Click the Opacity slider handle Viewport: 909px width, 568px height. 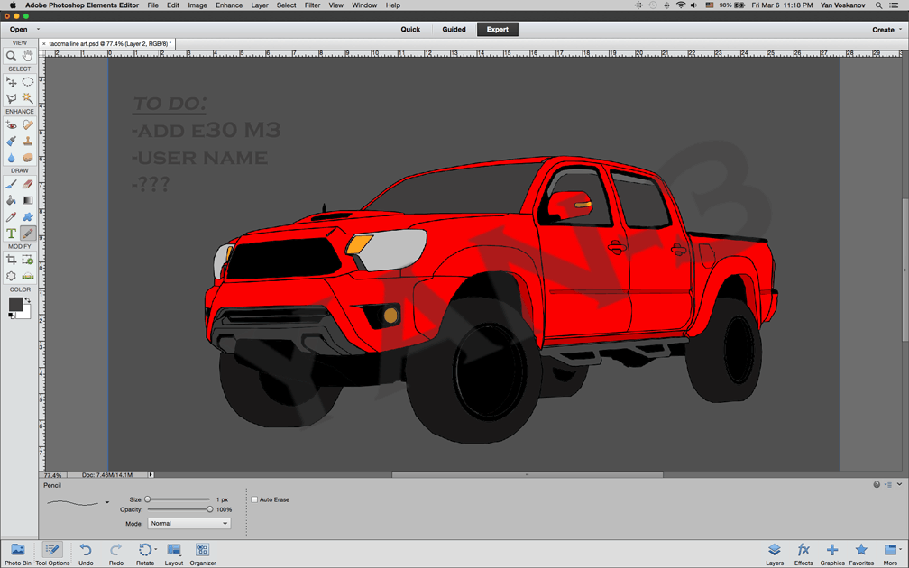click(x=210, y=509)
